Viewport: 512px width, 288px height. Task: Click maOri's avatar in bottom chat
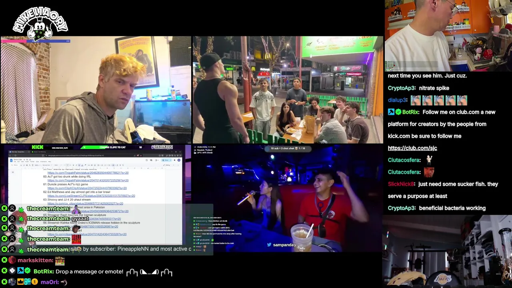click(12, 282)
